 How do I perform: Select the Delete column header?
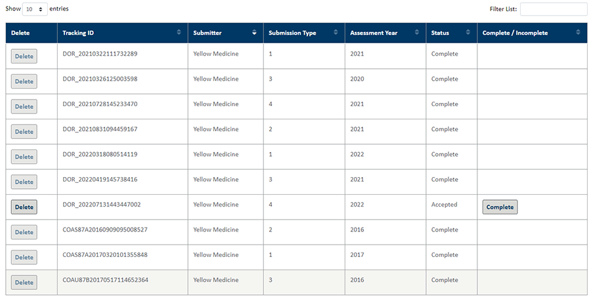(21, 33)
